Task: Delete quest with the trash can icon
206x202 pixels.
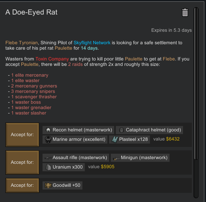Action: [x=185, y=13]
